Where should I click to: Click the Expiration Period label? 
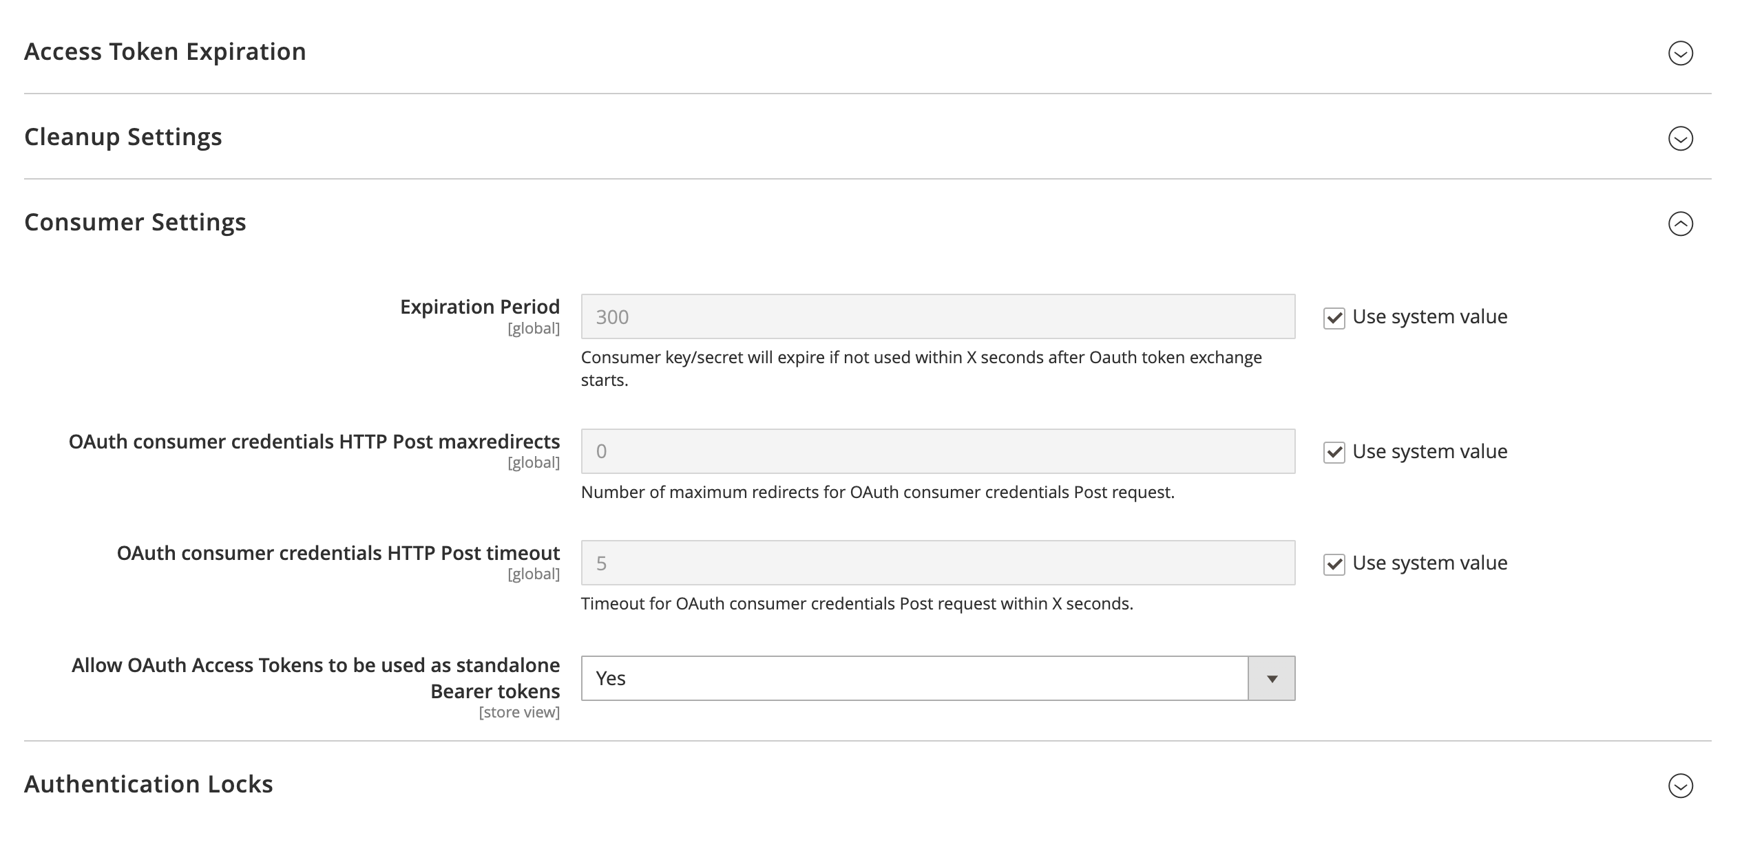[x=479, y=307]
